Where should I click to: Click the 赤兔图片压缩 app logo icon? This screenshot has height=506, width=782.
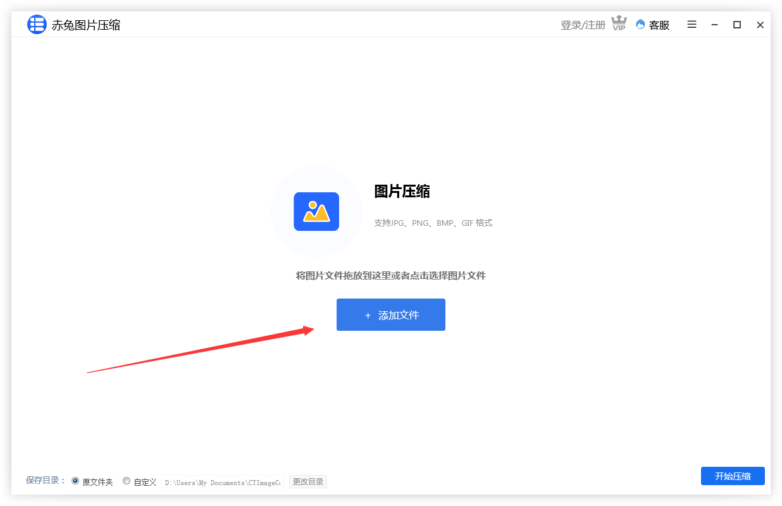tap(37, 25)
